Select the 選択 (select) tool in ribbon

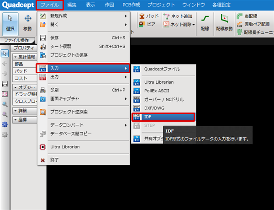(x=11, y=24)
